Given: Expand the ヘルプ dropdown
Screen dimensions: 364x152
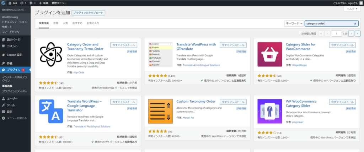Looking at the screenshot, I should [352, 9].
